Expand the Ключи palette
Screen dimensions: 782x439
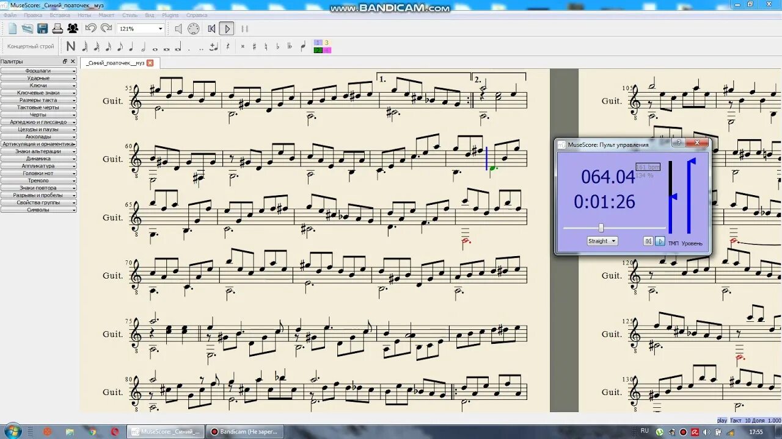[x=38, y=85]
